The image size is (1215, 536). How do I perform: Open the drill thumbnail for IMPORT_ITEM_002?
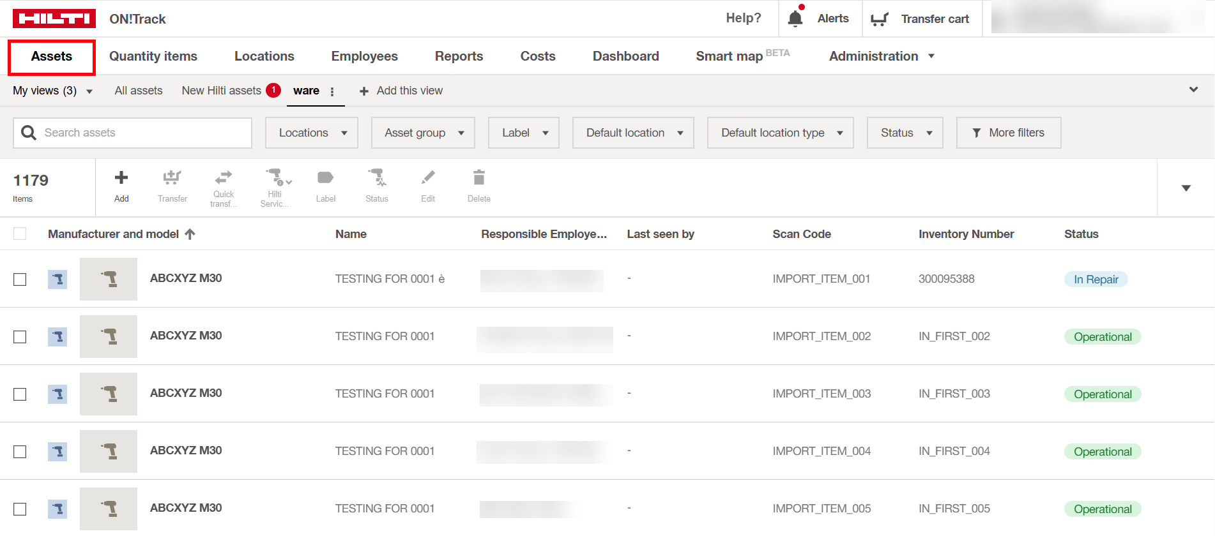109,336
